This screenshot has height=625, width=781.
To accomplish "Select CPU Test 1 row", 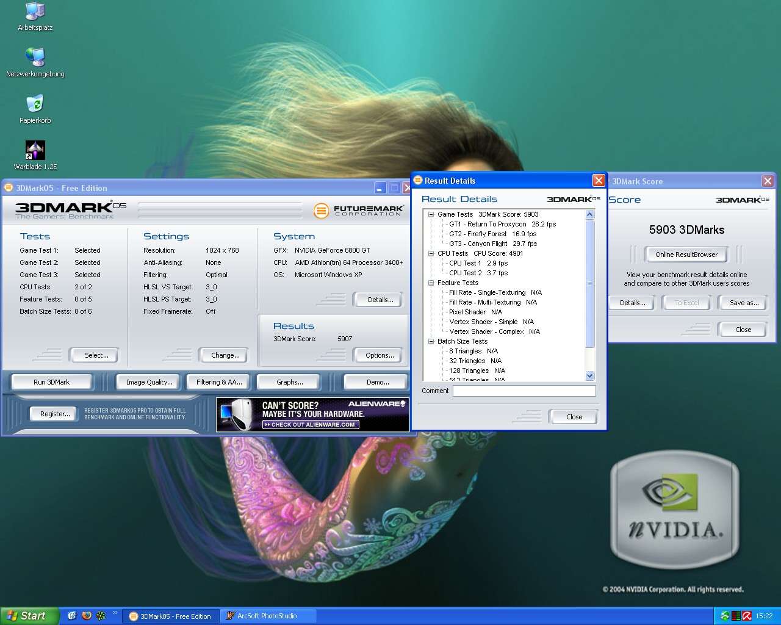I will point(478,263).
